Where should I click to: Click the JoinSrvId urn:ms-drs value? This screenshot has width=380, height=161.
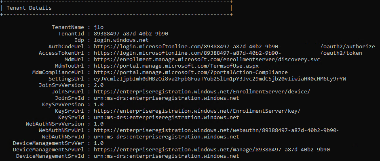coord(166,98)
